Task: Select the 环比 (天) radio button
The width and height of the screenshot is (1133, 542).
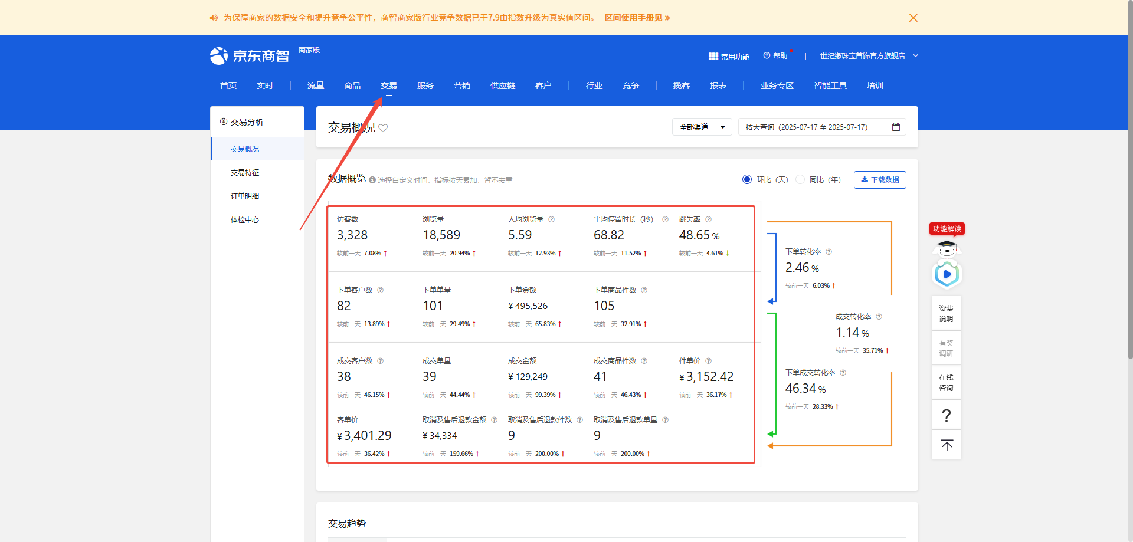Action: [x=747, y=179]
